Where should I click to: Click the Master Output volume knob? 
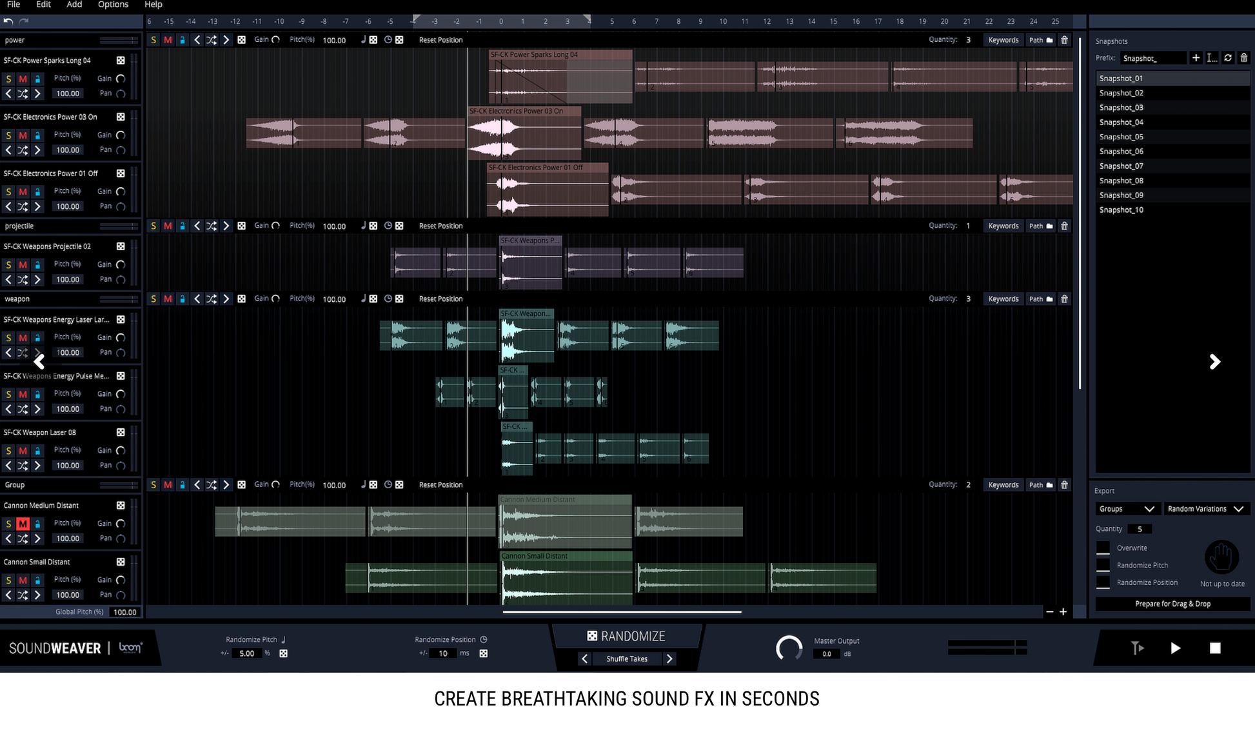pos(789,648)
